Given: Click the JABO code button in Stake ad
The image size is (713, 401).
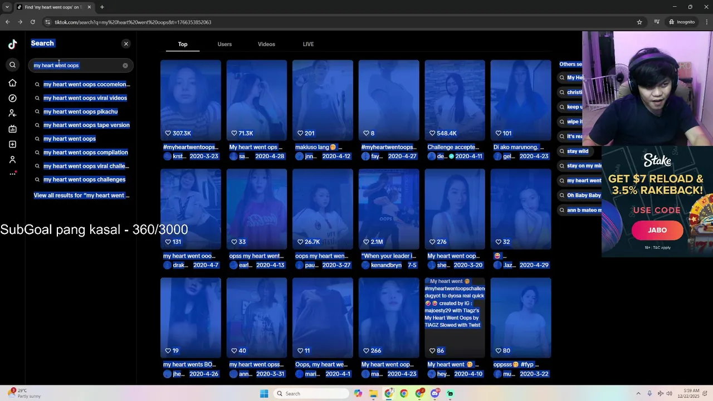Looking at the screenshot, I should (x=657, y=230).
